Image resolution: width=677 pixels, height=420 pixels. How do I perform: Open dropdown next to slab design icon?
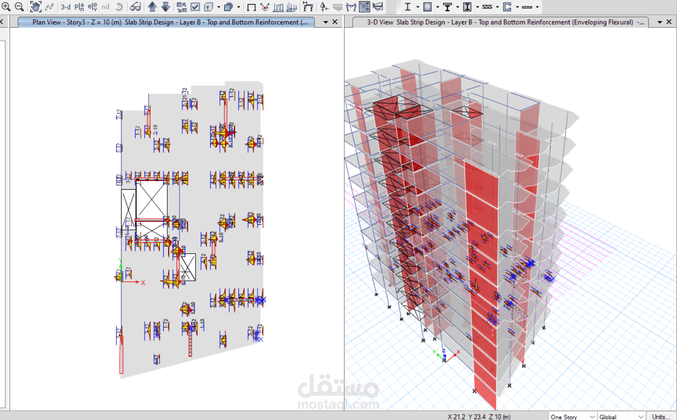click(x=538, y=7)
